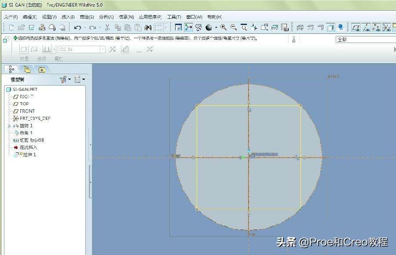Switch to the folder browser tab
This screenshot has width=396, height=255.
[x=27, y=69]
